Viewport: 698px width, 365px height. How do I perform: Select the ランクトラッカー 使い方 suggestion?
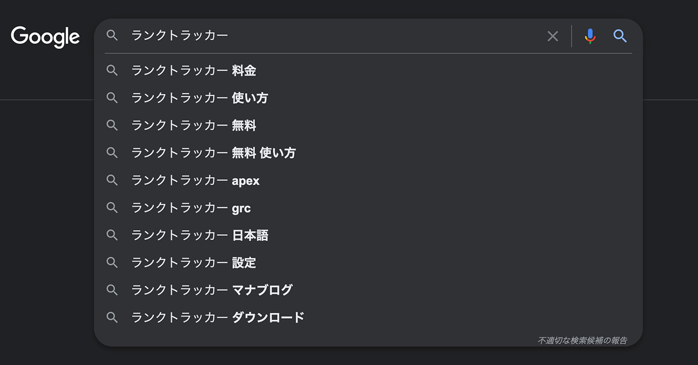(200, 98)
